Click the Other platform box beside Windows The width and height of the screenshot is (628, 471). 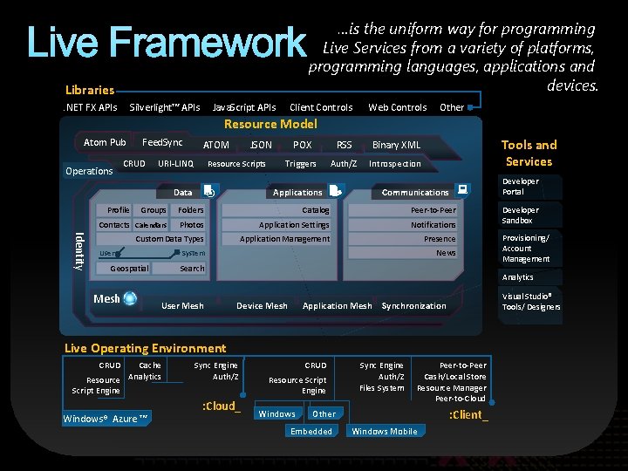coord(324,413)
